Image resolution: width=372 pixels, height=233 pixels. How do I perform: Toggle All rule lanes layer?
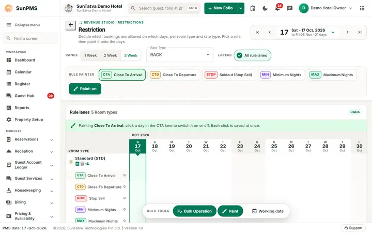(x=253, y=55)
